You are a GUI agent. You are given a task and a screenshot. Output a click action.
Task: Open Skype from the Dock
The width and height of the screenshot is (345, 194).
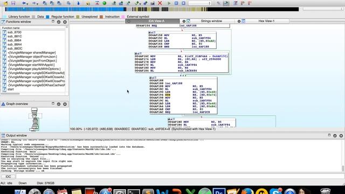(275, 191)
